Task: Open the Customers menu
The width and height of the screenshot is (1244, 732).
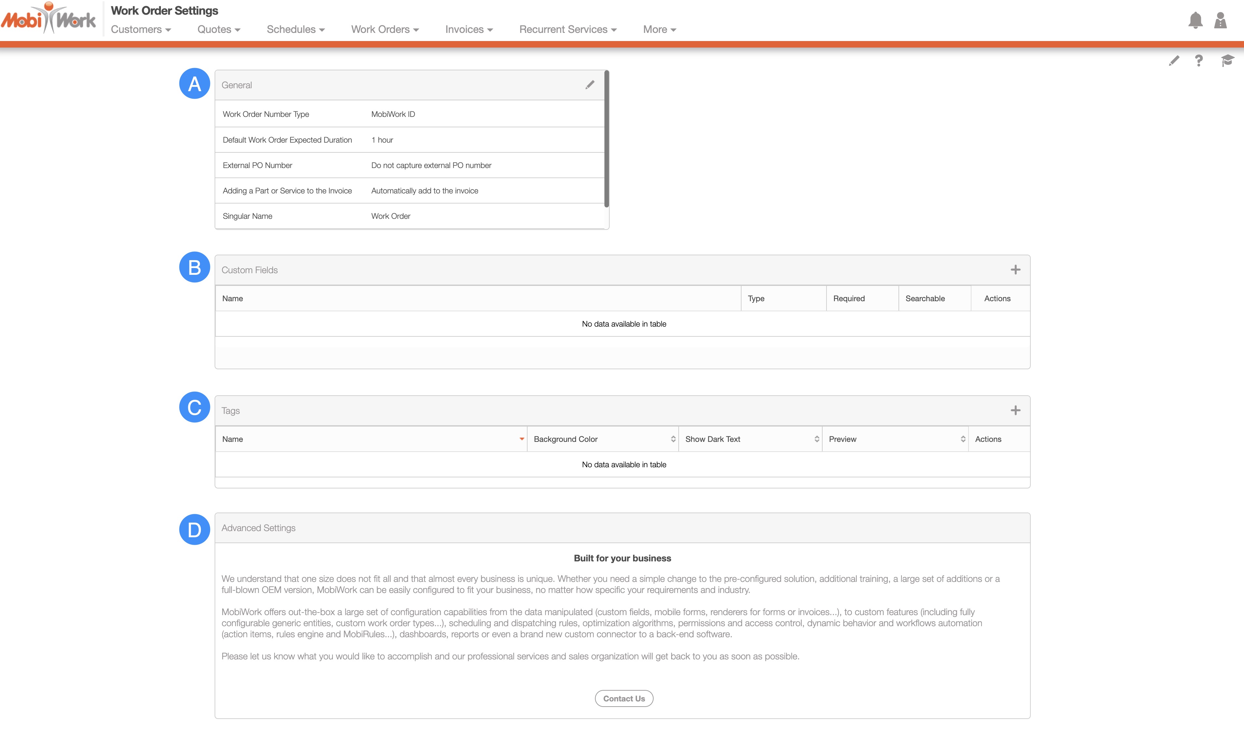Action: (x=141, y=30)
